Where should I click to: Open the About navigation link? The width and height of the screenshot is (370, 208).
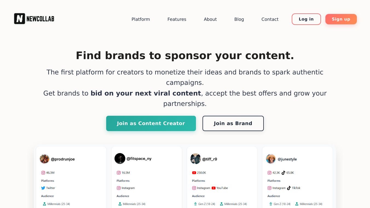210,19
